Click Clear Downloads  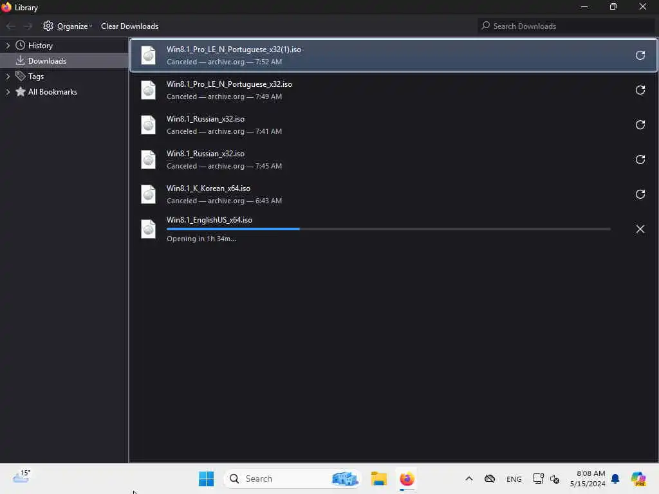pos(129,26)
